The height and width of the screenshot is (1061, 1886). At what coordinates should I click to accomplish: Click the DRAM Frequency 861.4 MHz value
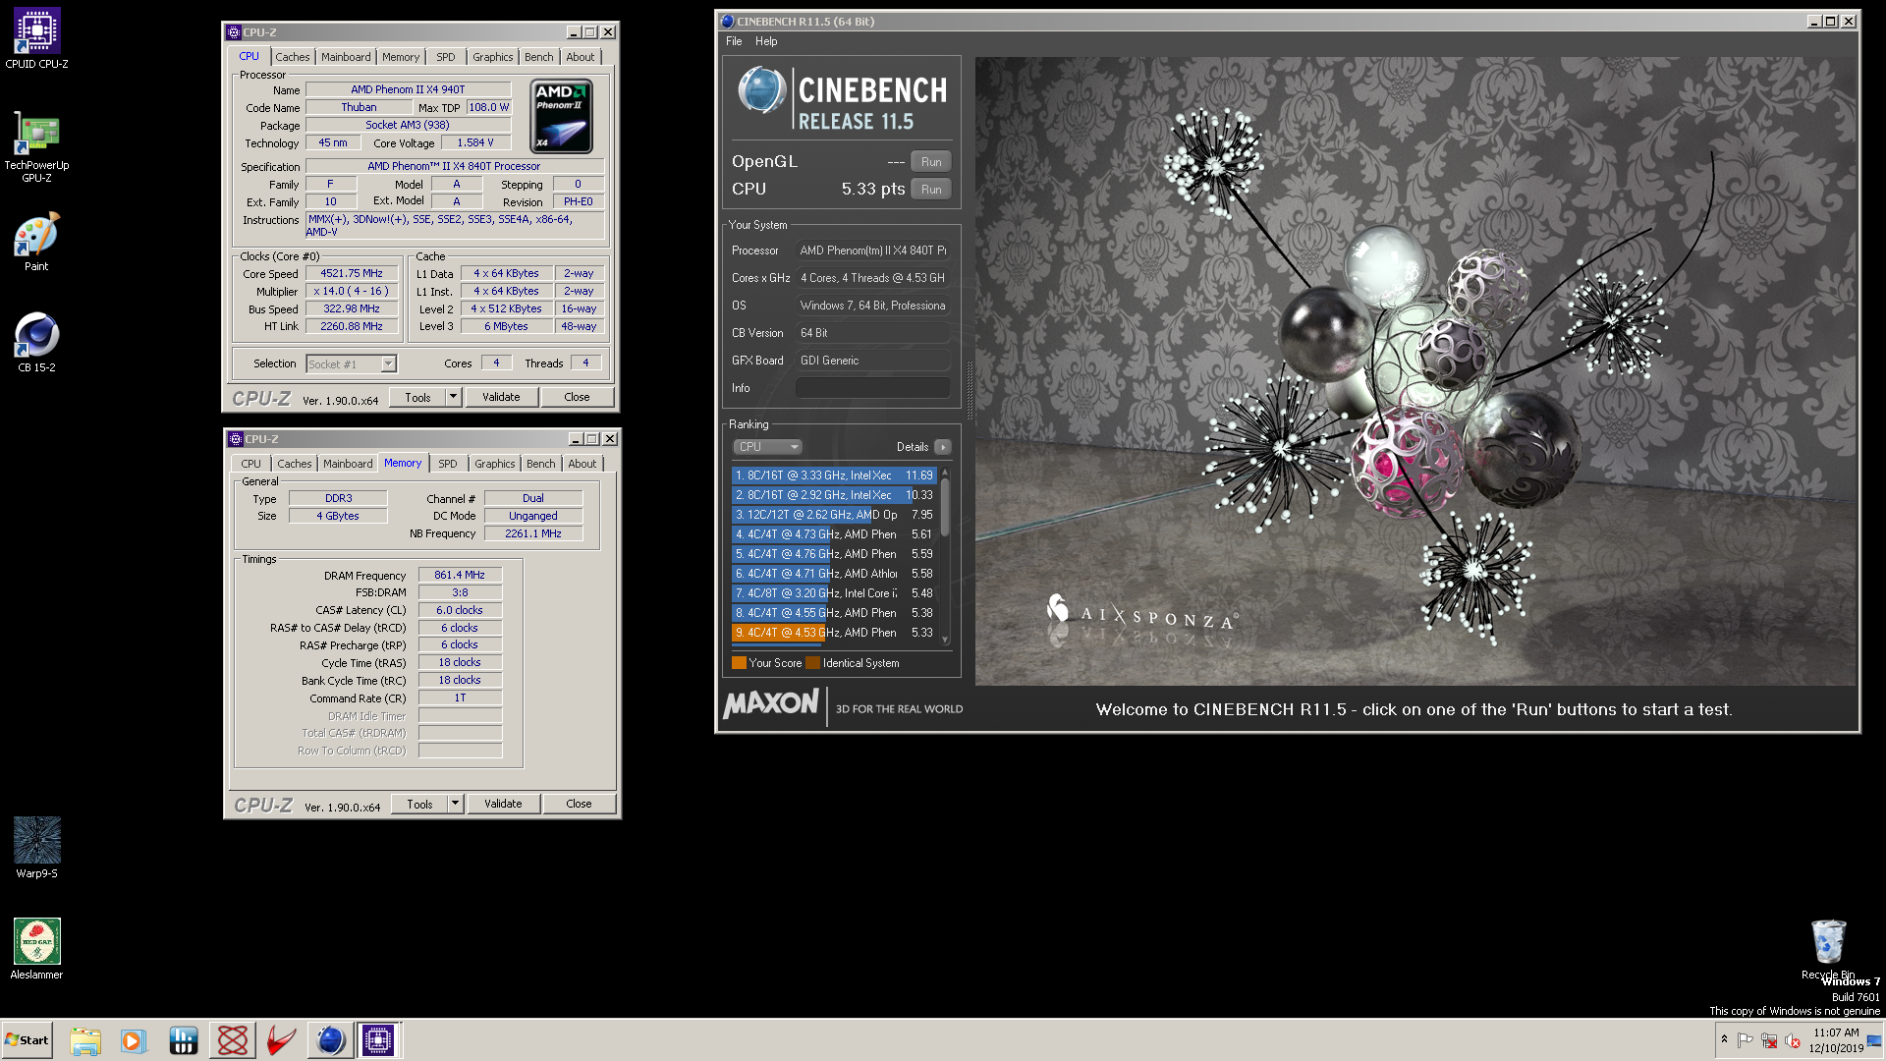click(460, 576)
